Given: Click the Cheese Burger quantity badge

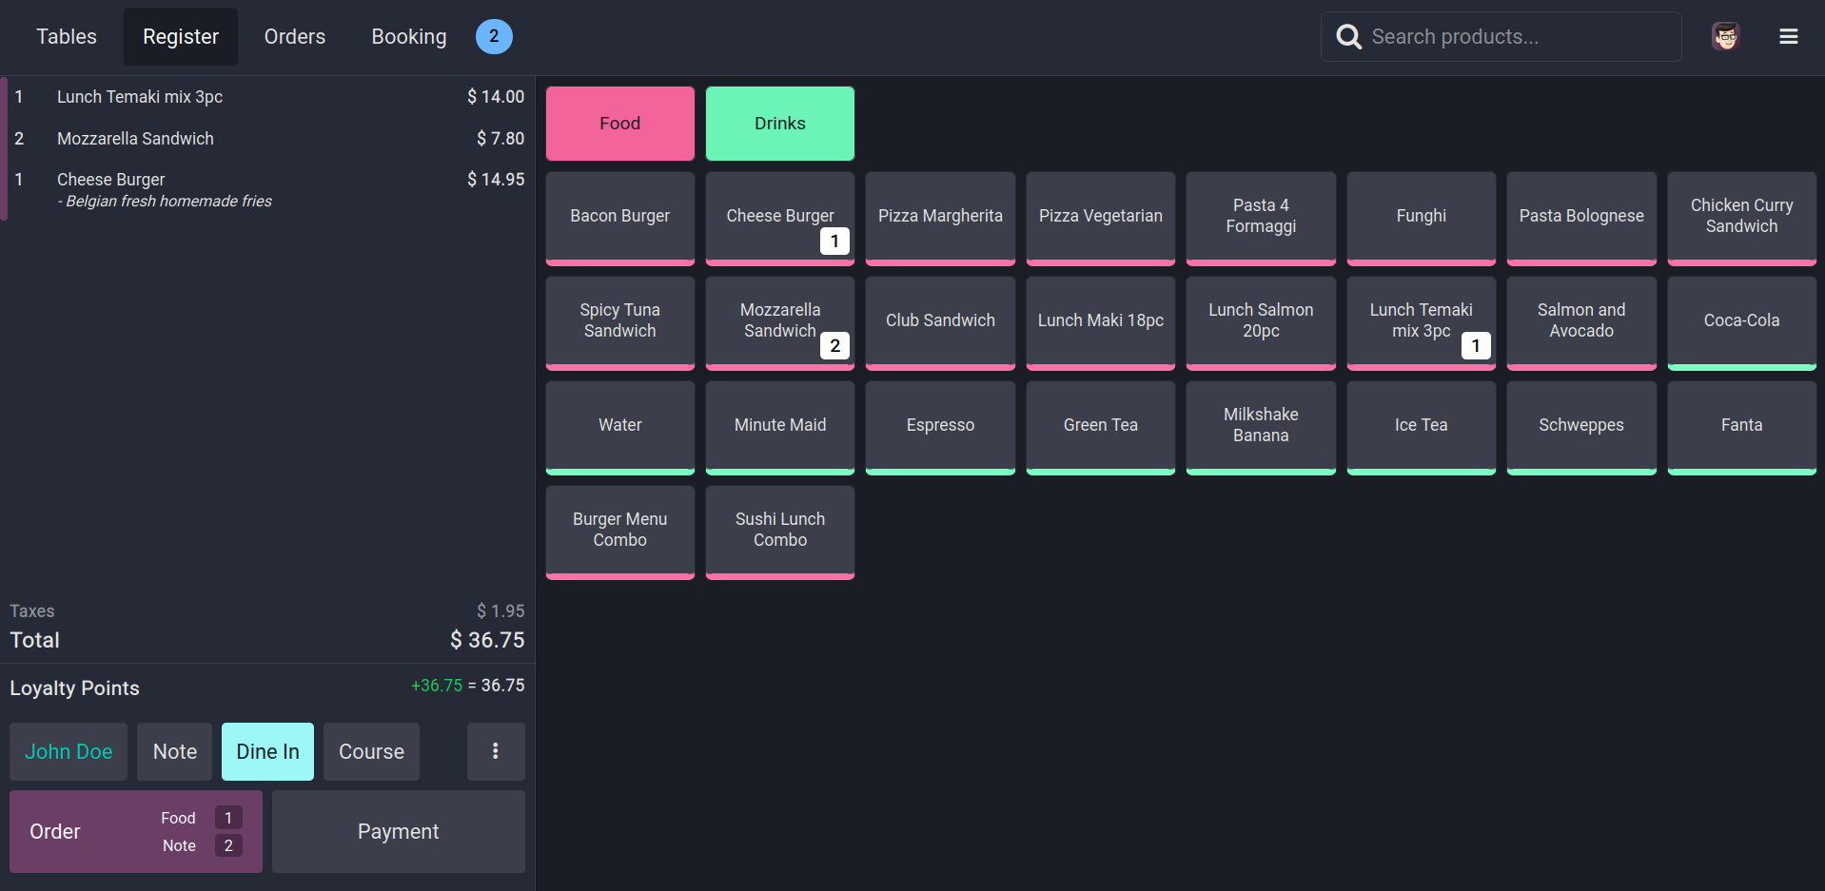Looking at the screenshot, I should click(834, 242).
